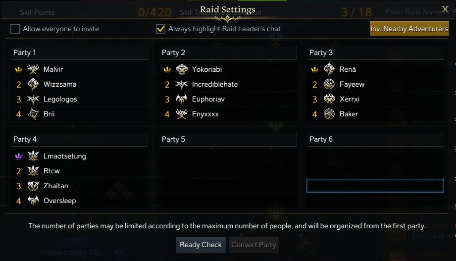This screenshot has width=456, height=261.
Task: Disable Always highlight Raid Leader's chat
Action: pyautogui.click(x=160, y=29)
